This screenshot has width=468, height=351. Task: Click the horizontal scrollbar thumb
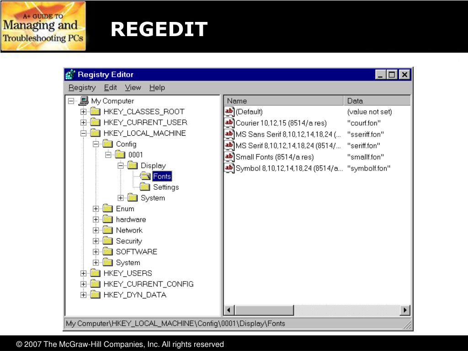[x=264, y=310]
